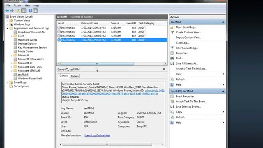Image resolution: width=263 pixels, height=148 pixels.
Task: Collapse the Event 400, secRMM actions section
Action: 223,91
